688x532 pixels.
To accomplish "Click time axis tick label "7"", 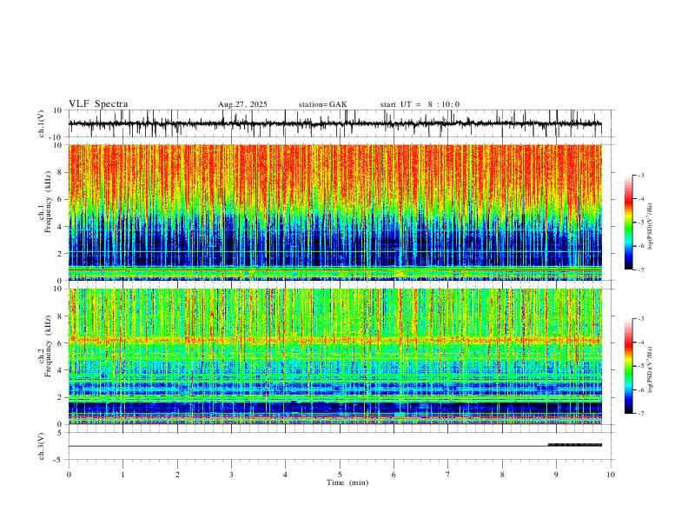I will click(x=448, y=475).
